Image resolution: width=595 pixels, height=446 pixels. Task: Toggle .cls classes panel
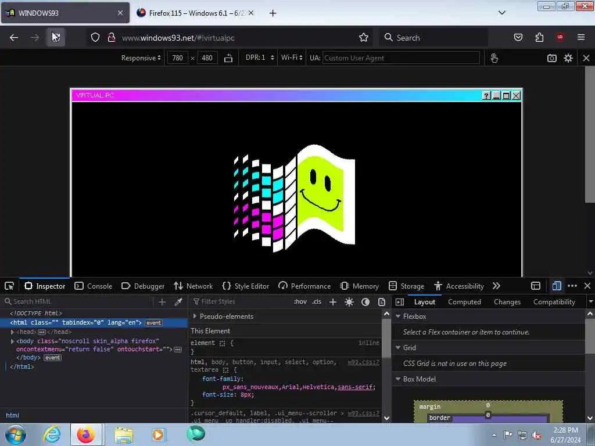pos(317,302)
